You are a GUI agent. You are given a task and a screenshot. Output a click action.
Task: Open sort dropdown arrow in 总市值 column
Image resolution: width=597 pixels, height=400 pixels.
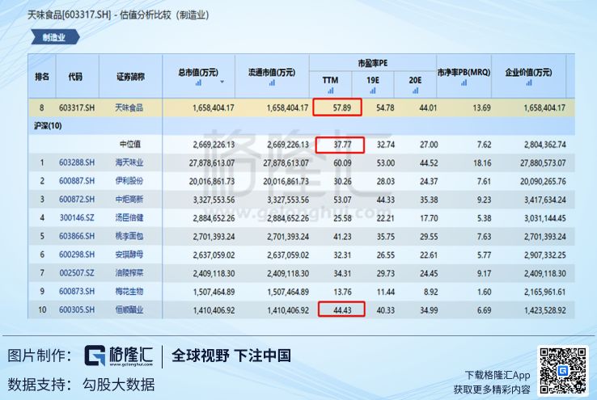(221, 82)
